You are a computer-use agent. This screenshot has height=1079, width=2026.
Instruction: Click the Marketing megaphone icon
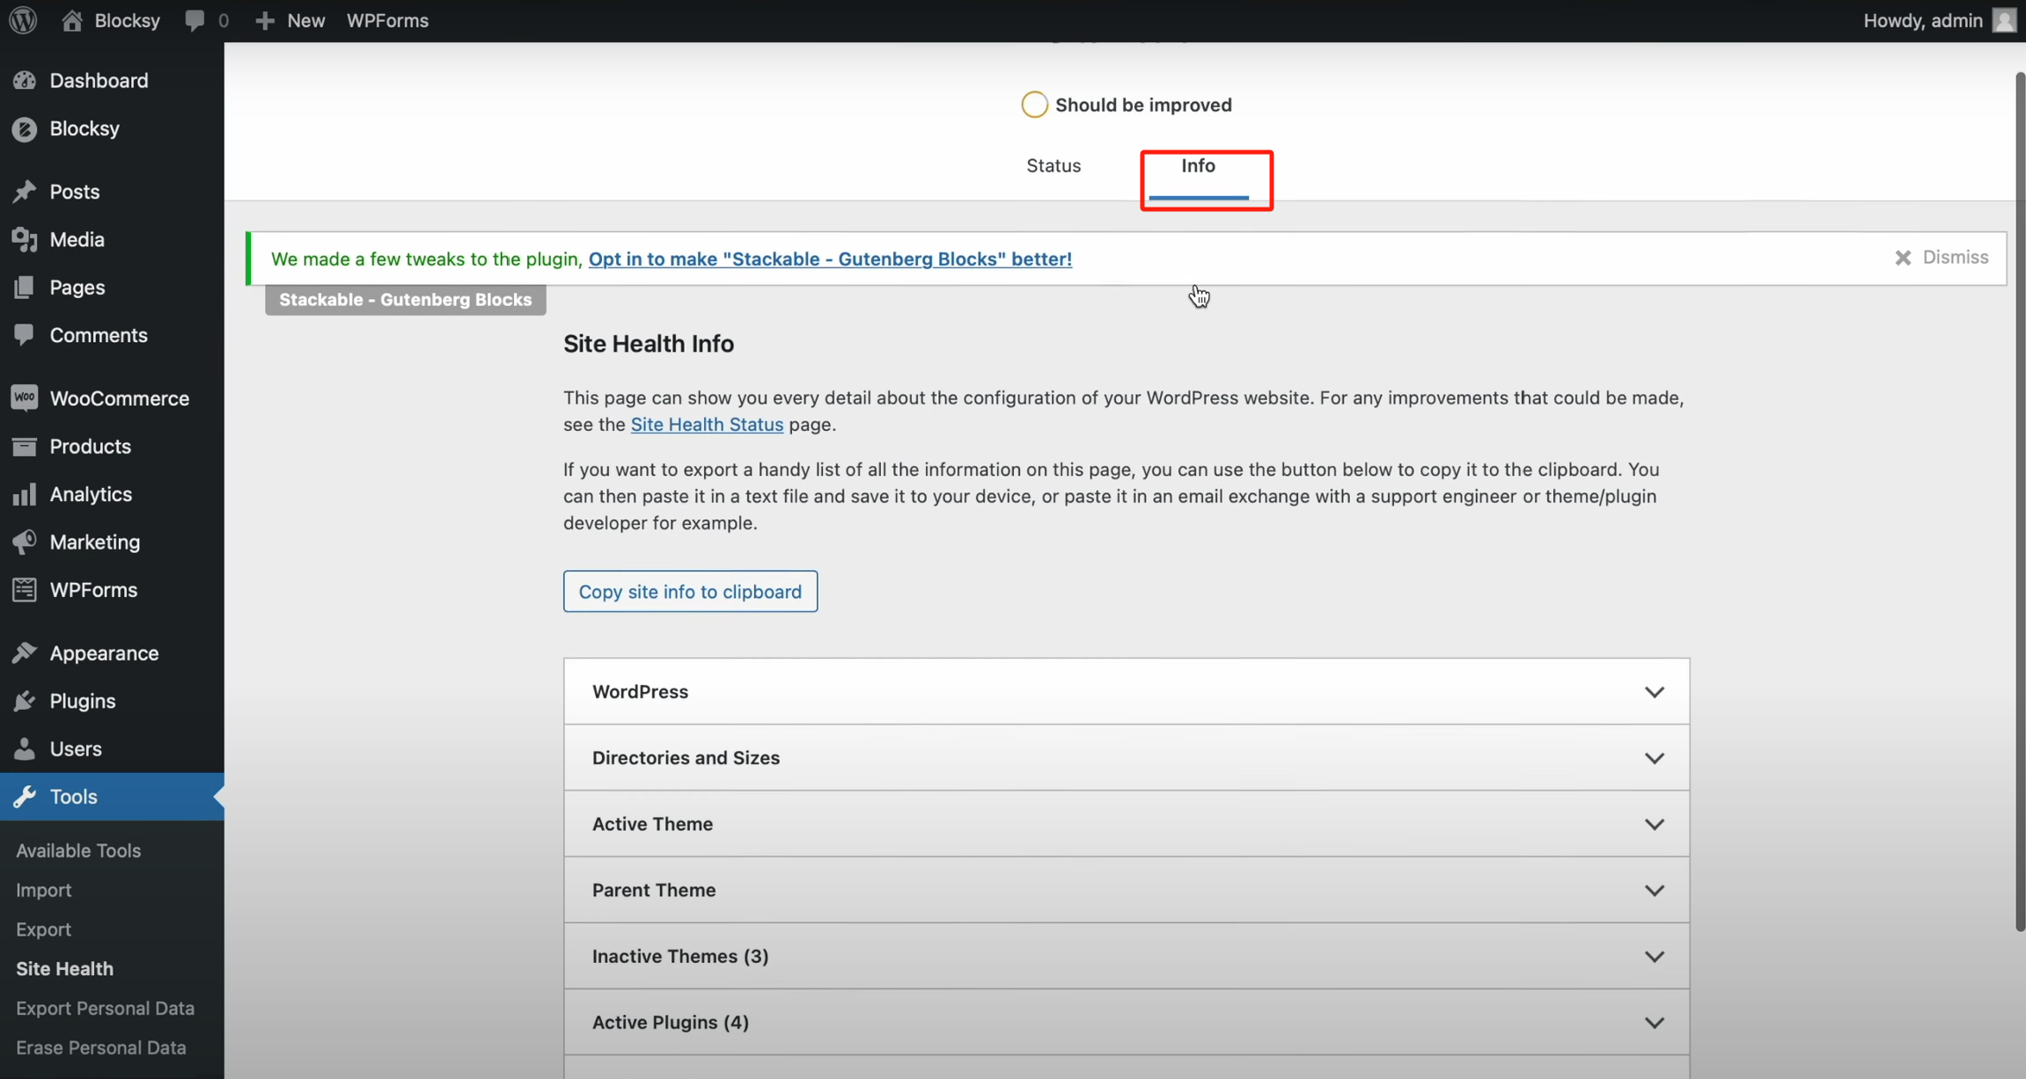point(26,542)
